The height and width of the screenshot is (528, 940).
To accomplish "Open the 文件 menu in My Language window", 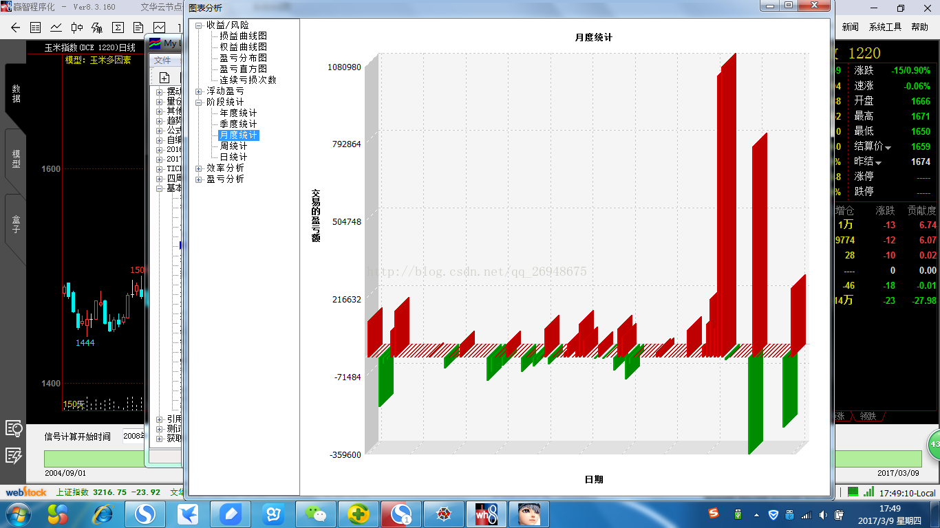I will coord(162,60).
